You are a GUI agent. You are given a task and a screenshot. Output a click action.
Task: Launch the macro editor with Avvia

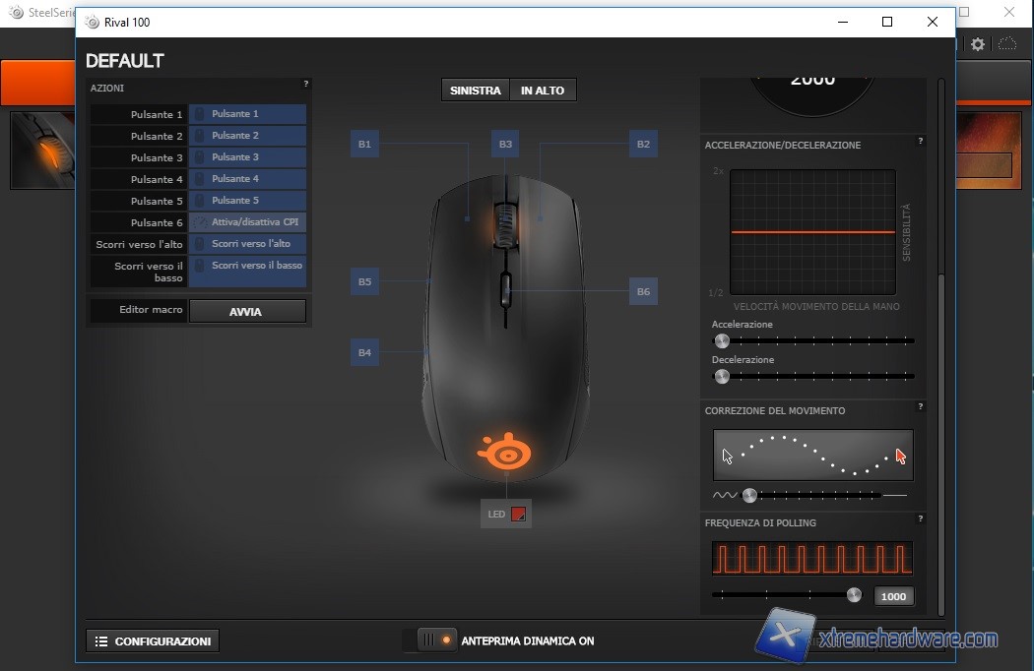[246, 312]
